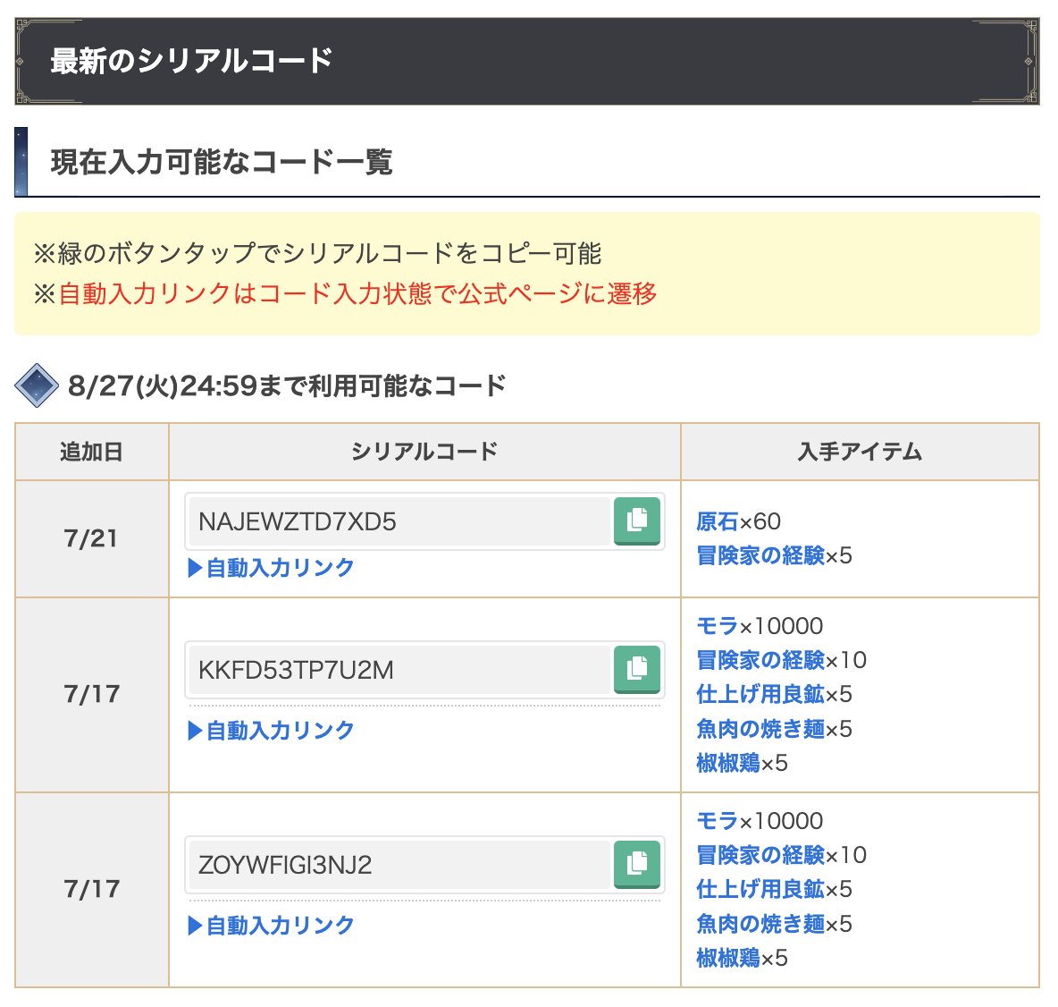Open 仕上げ用良鉱 link in the ZOYWFIGI3NJ2 row
Image resolution: width=1058 pixels, height=1007 pixels.
pos(760,889)
